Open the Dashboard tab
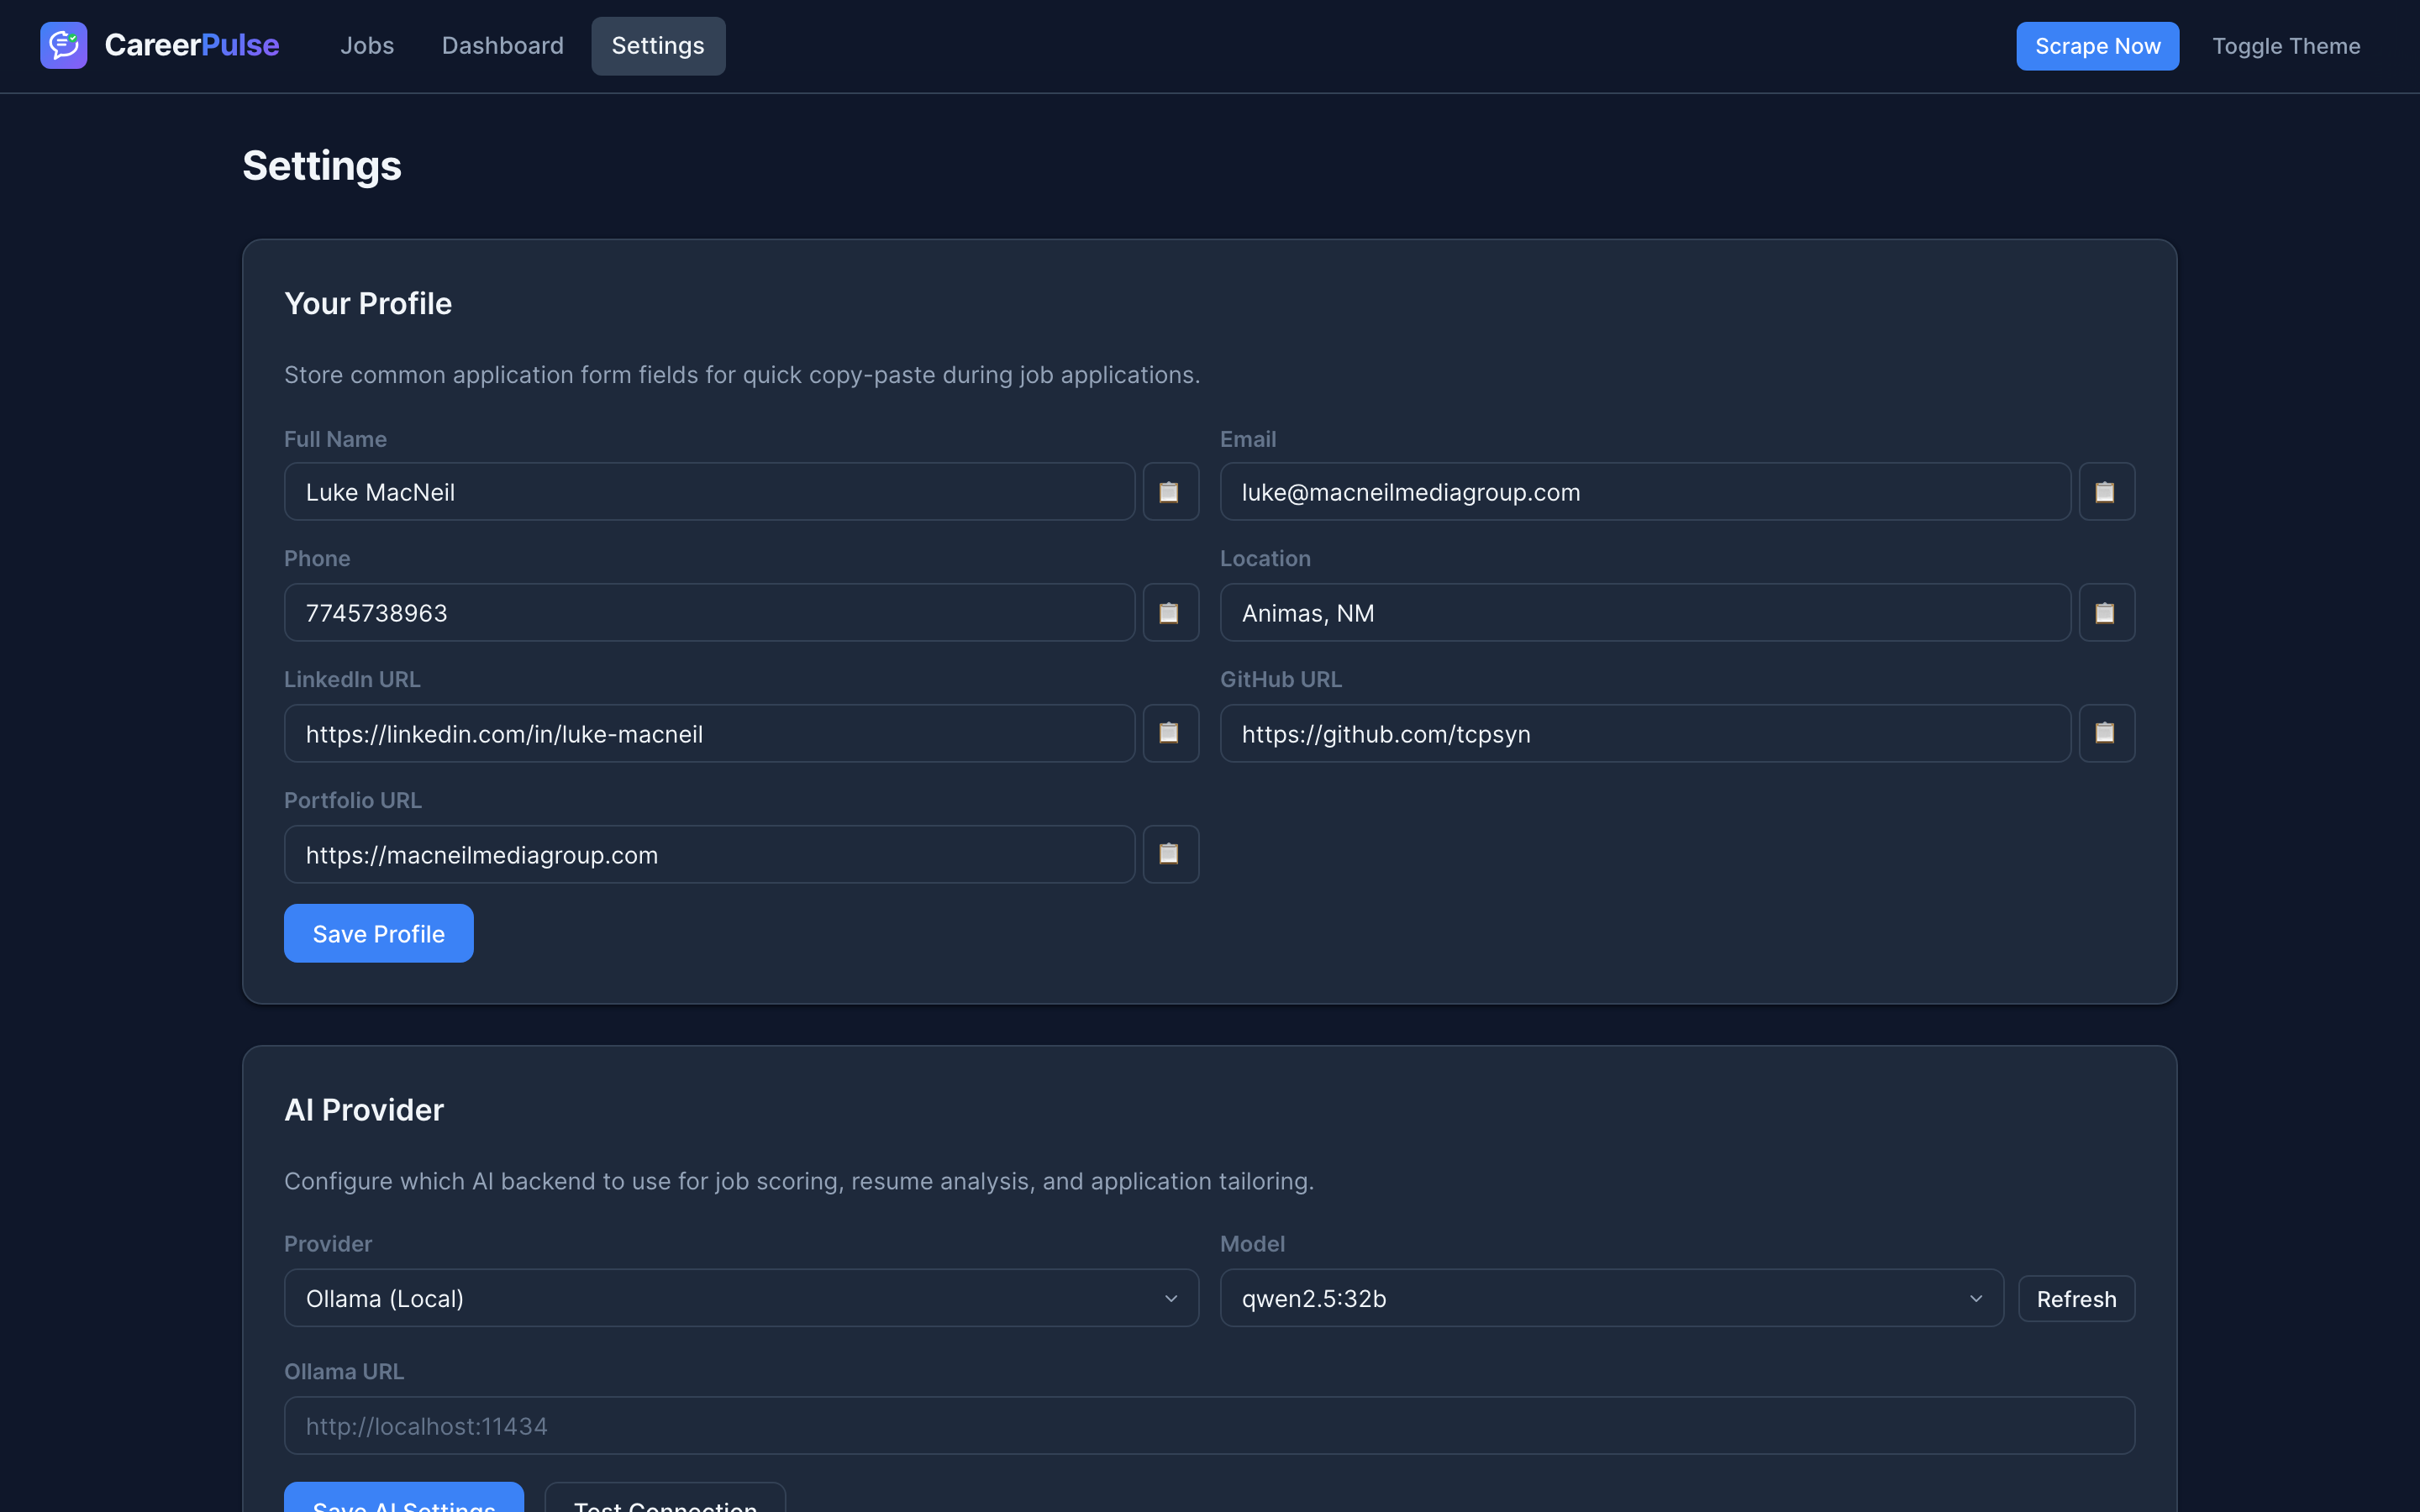2420x1512 pixels. point(502,45)
